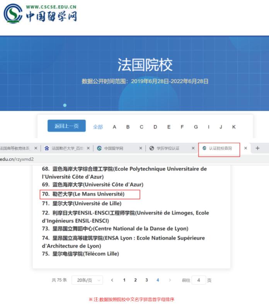The height and width of the screenshot is (306, 269).
Task: Filter schools by letter F
Action: (182, 127)
